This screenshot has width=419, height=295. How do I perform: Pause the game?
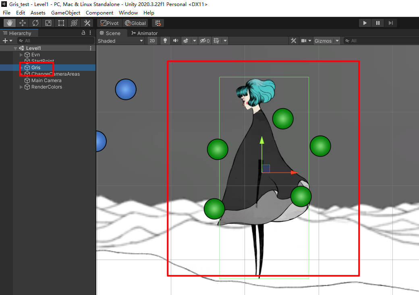click(x=378, y=23)
